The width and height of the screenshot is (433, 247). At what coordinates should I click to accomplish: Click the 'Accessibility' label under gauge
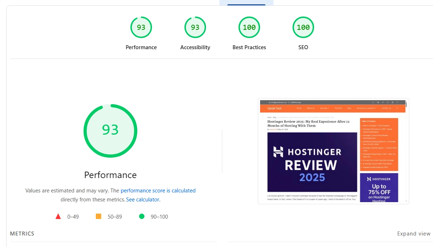click(x=195, y=47)
